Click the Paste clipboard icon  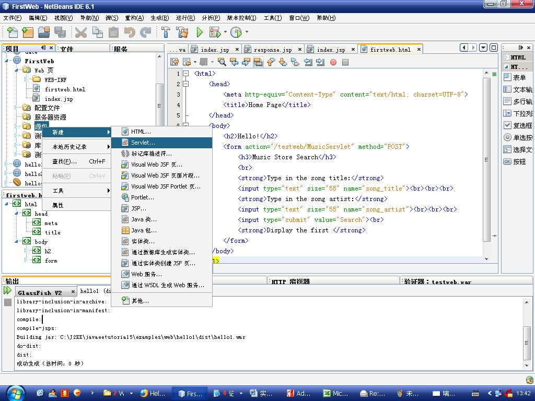click(x=113, y=32)
